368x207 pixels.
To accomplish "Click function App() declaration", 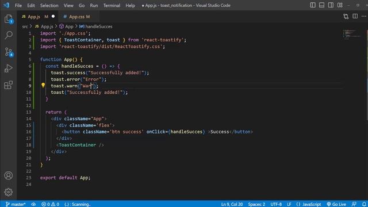I will click(x=62, y=60).
